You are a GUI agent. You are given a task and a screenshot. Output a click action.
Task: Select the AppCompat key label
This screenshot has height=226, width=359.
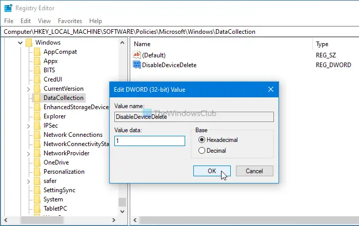tap(60, 52)
